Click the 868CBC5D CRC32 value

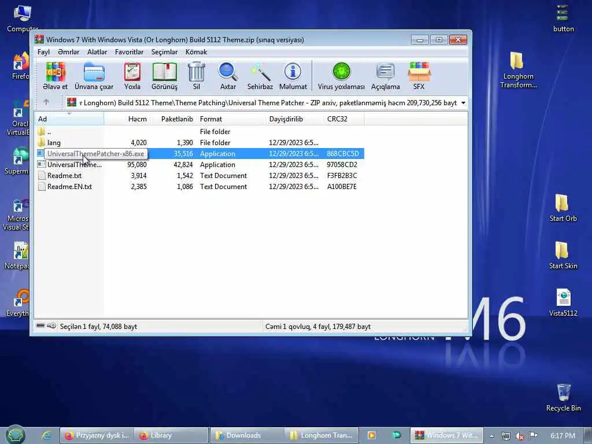point(343,154)
